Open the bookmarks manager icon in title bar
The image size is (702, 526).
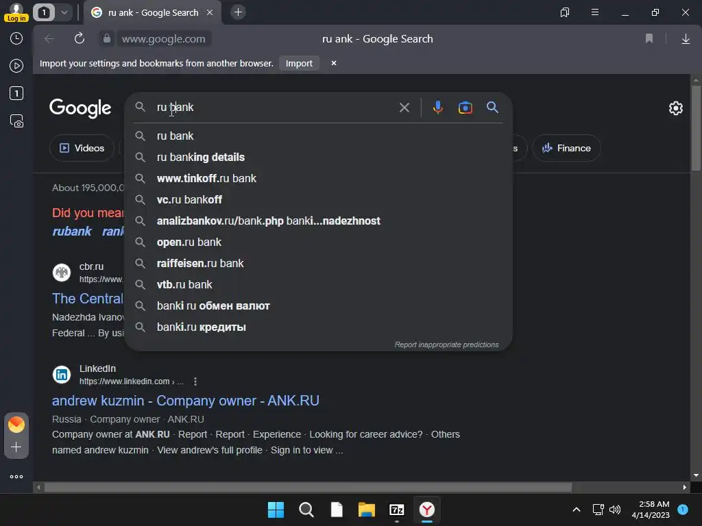click(565, 12)
